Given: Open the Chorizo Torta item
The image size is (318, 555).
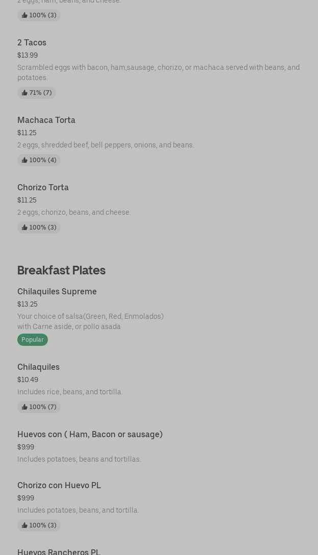Looking at the screenshot, I should 43,187.
